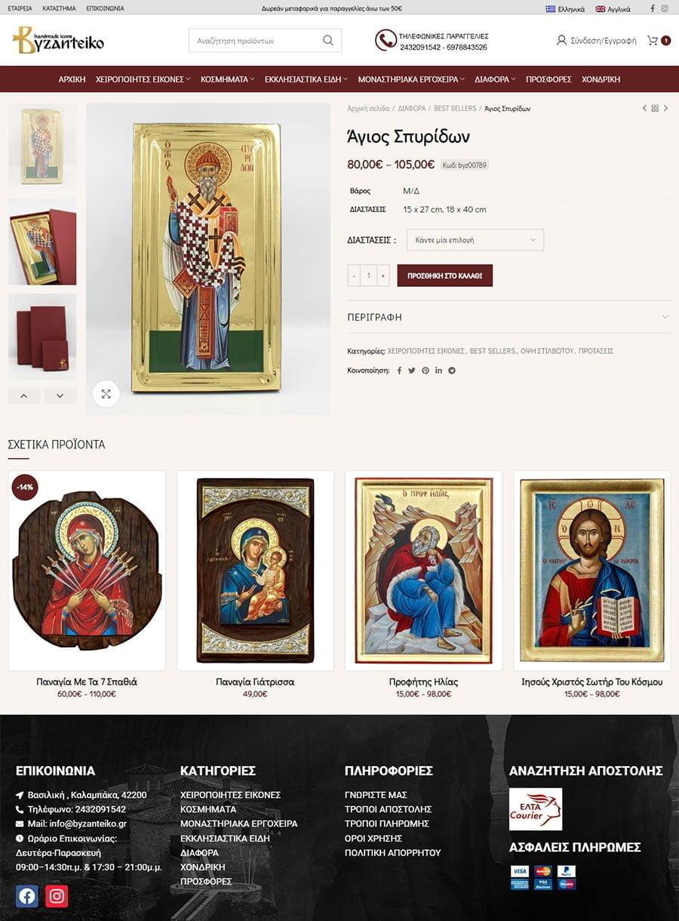Click ΠΡΟΣΘΗΚΗ ΣΤΟ ΚΑΛΑΘΙ button

(x=445, y=276)
